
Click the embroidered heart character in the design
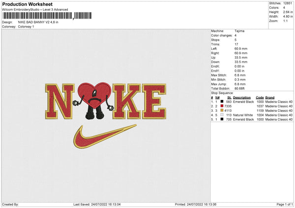(93, 101)
